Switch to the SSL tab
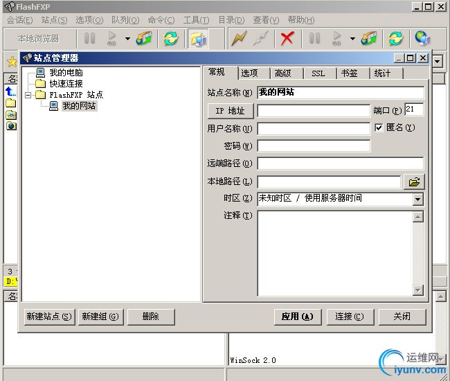Screen dimensions: 450x381 [320, 73]
